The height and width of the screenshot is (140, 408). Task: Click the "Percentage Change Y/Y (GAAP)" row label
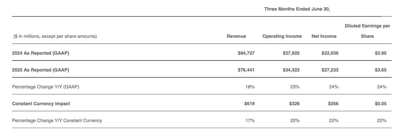46,87
